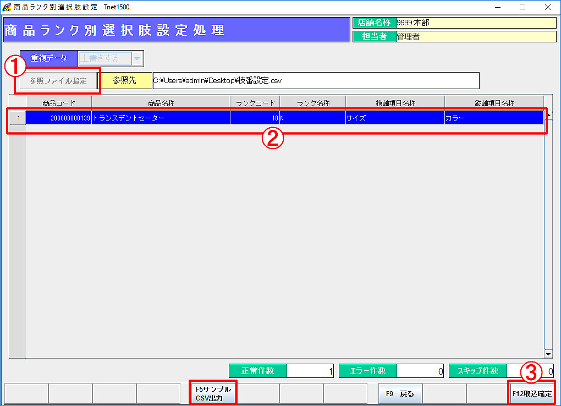Select row number 1 header
Screen dimensions: 561x406
(18, 118)
